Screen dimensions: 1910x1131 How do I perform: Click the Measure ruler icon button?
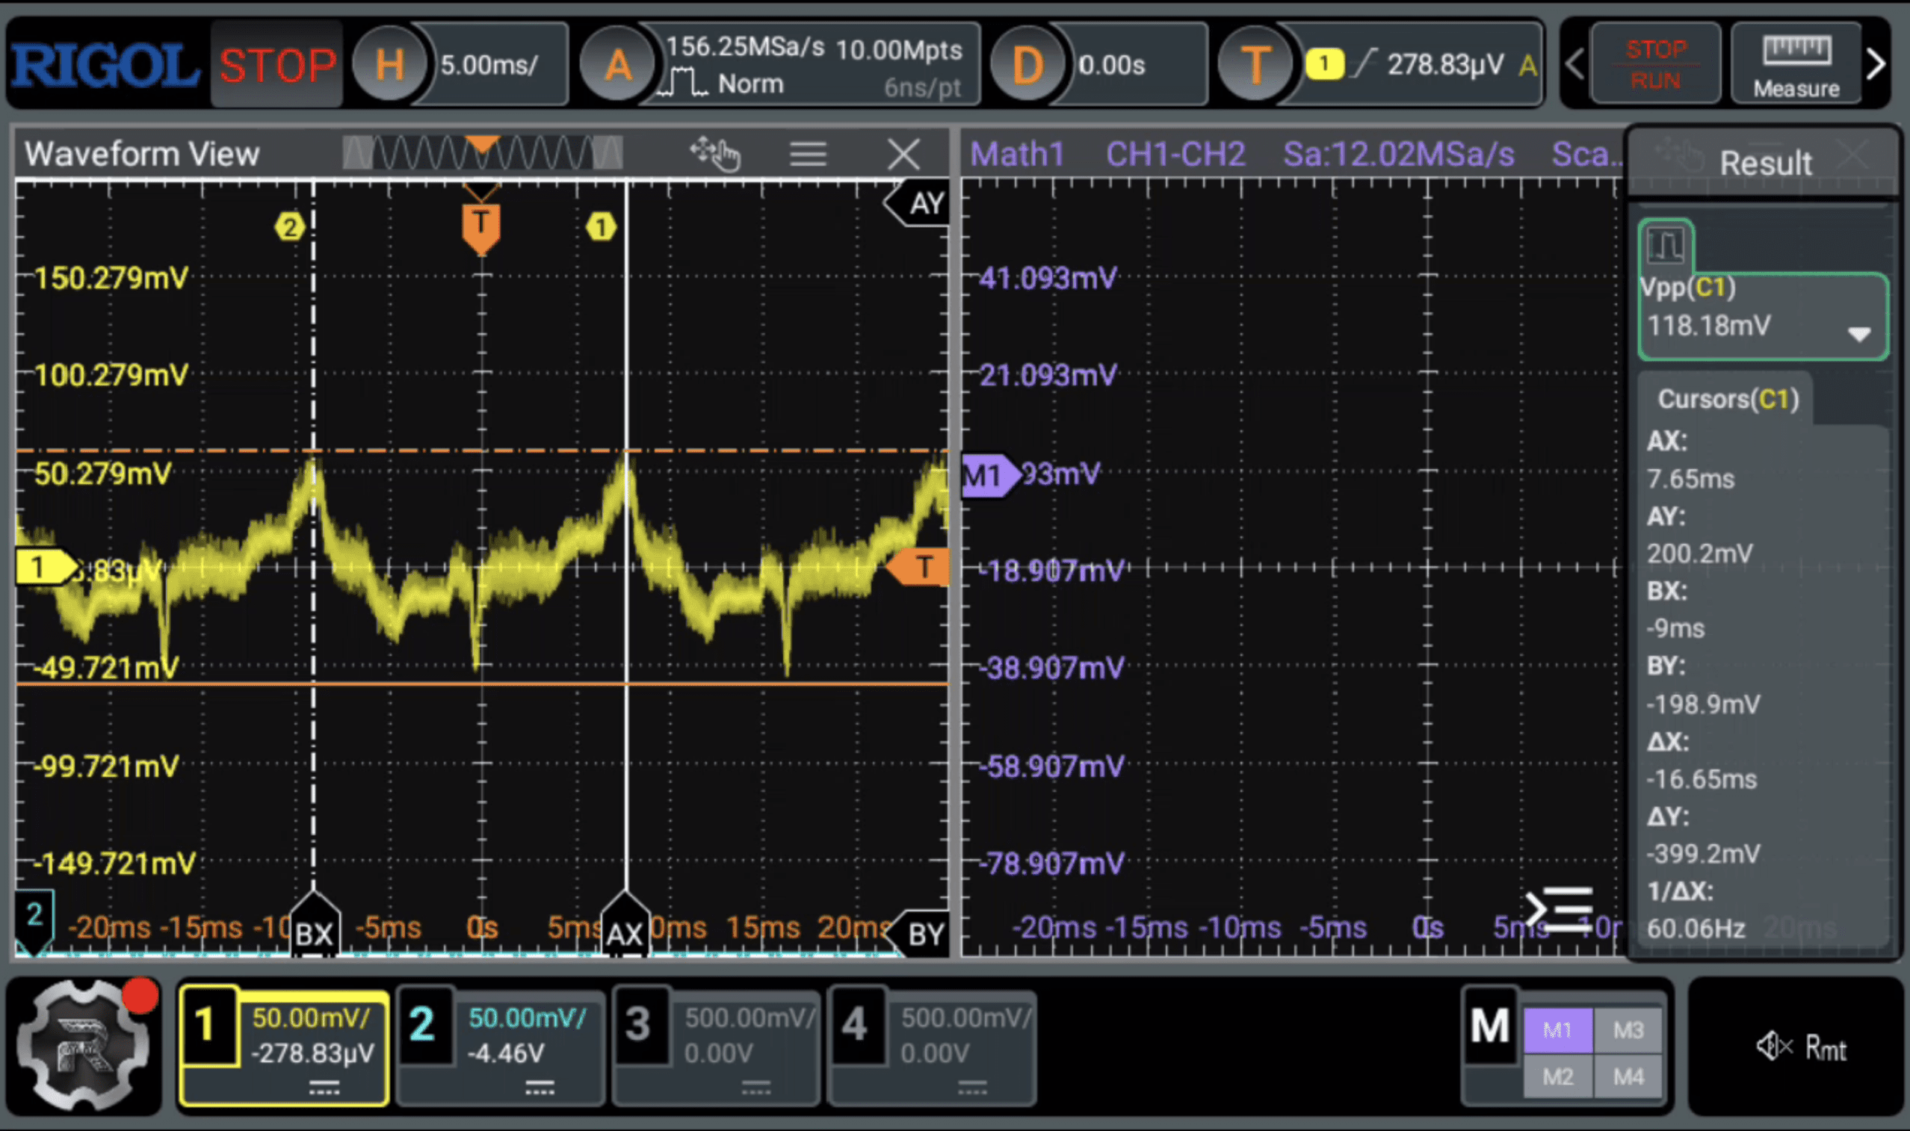(x=1796, y=64)
